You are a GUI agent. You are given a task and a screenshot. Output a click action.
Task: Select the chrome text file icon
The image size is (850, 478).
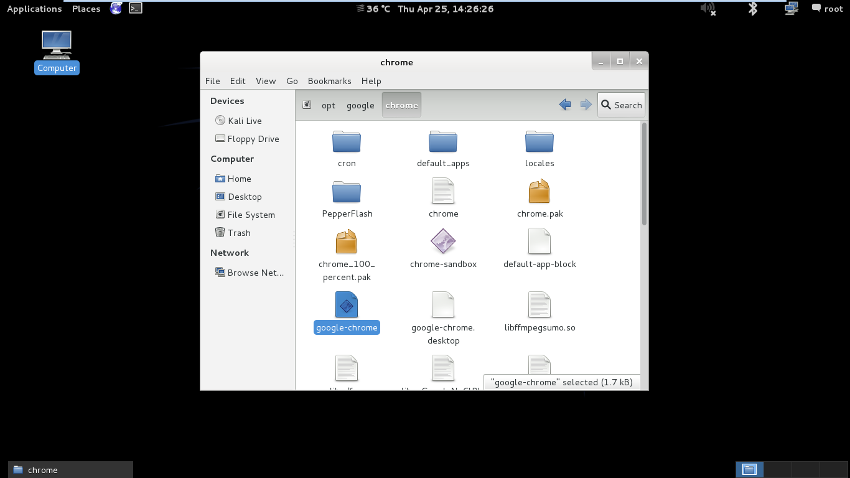pos(443,191)
